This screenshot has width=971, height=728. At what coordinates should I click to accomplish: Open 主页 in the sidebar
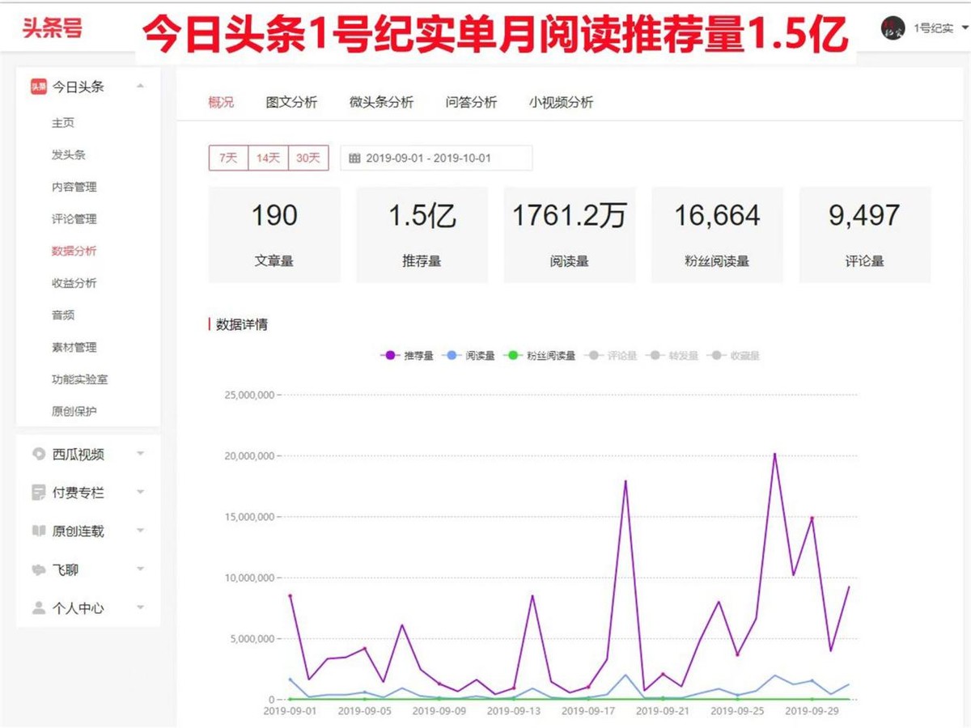63,123
